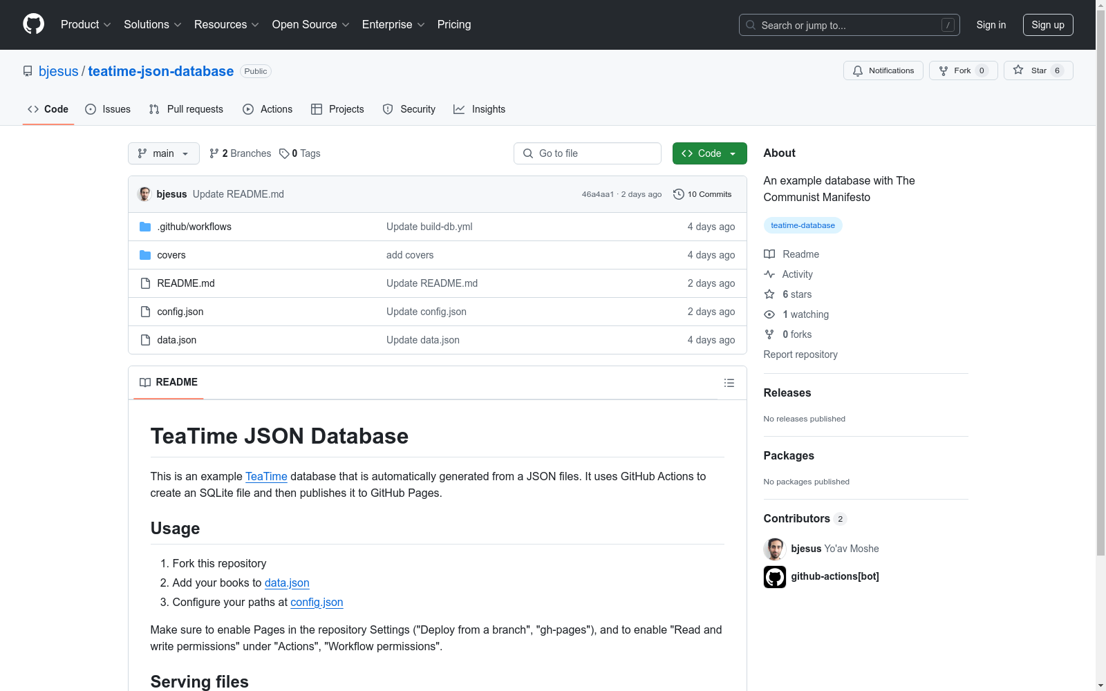Click the Sign in link

(x=991, y=25)
